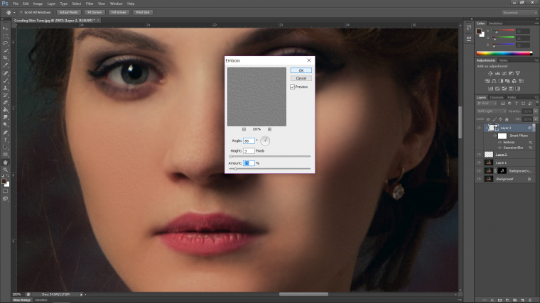
Task: Open the Filter menu
Action: 90,4
